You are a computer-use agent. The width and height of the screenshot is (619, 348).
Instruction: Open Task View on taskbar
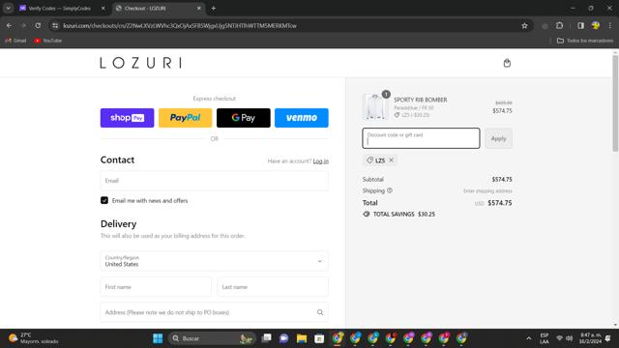pos(267,338)
